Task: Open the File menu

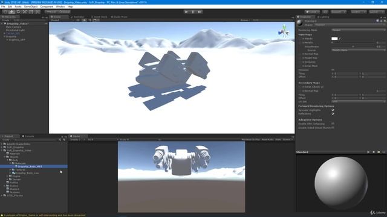Action: 3,7
